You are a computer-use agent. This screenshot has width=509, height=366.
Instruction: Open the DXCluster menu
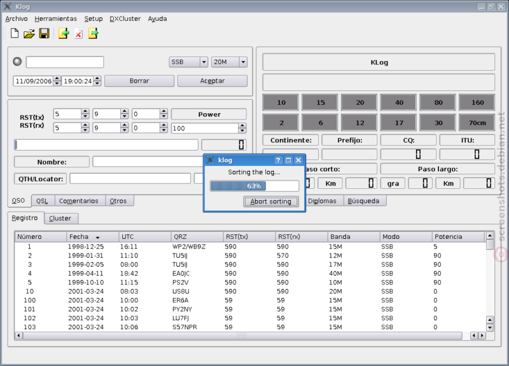click(x=125, y=19)
